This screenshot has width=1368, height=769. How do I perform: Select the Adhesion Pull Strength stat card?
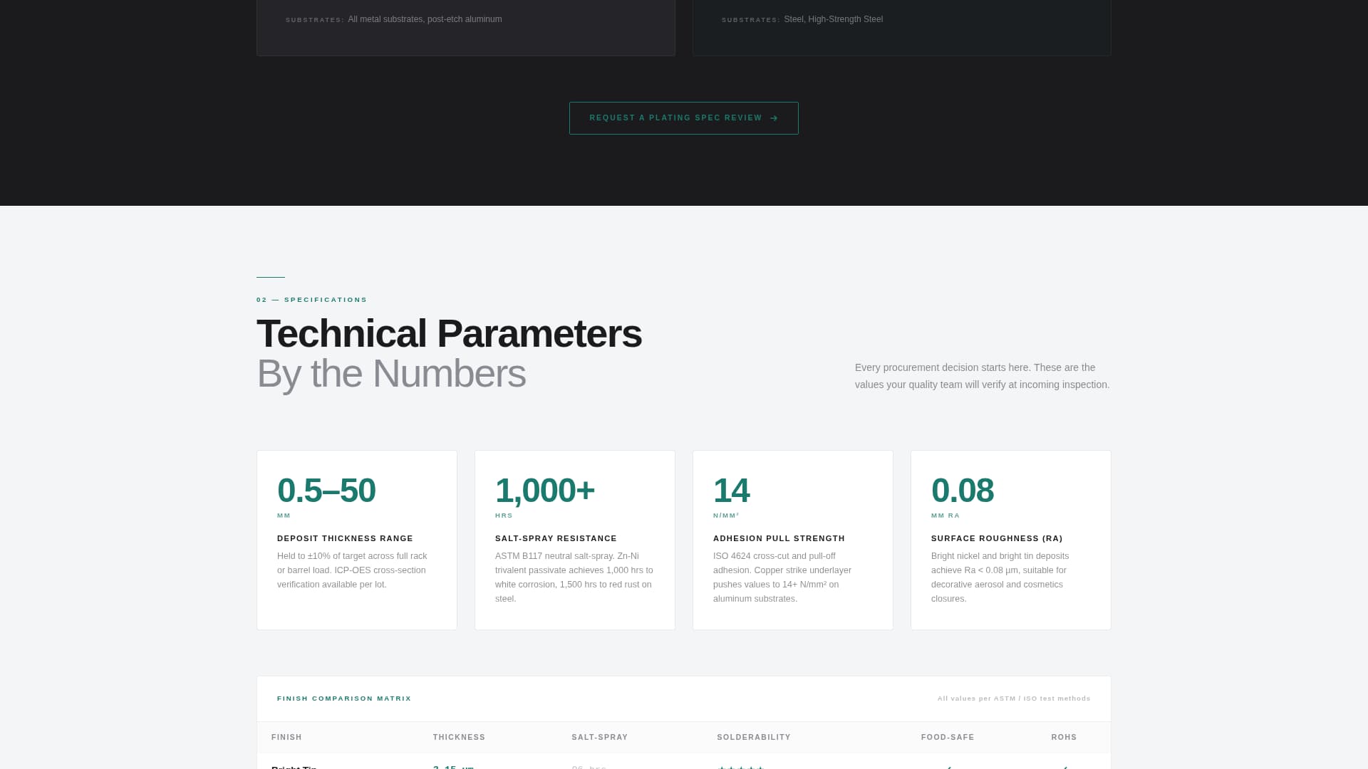[792, 540]
